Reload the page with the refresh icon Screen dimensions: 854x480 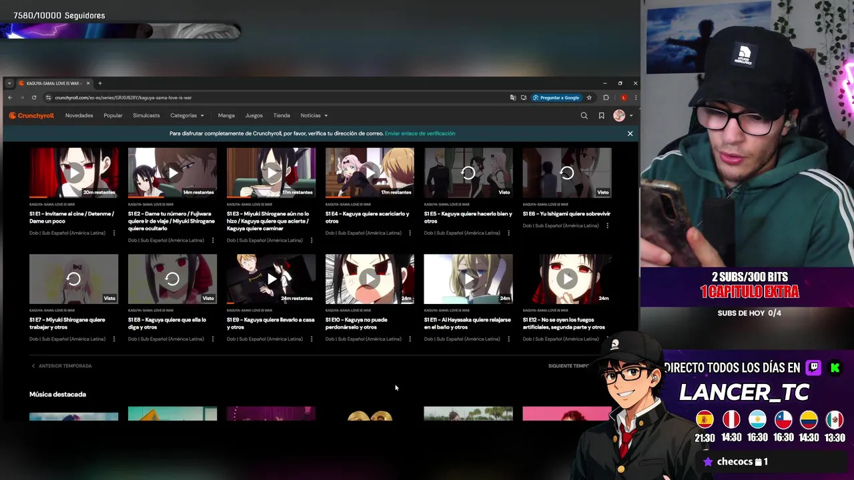click(34, 97)
